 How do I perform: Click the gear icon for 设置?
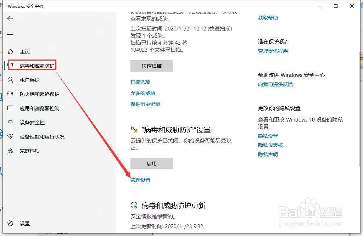[10, 223]
